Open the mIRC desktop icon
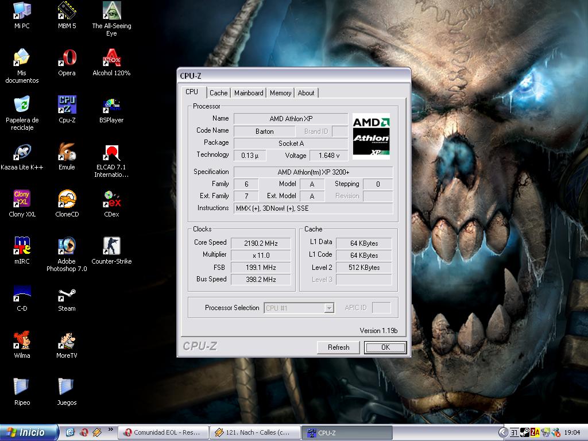The image size is (588, 441). tap(22, 246)
